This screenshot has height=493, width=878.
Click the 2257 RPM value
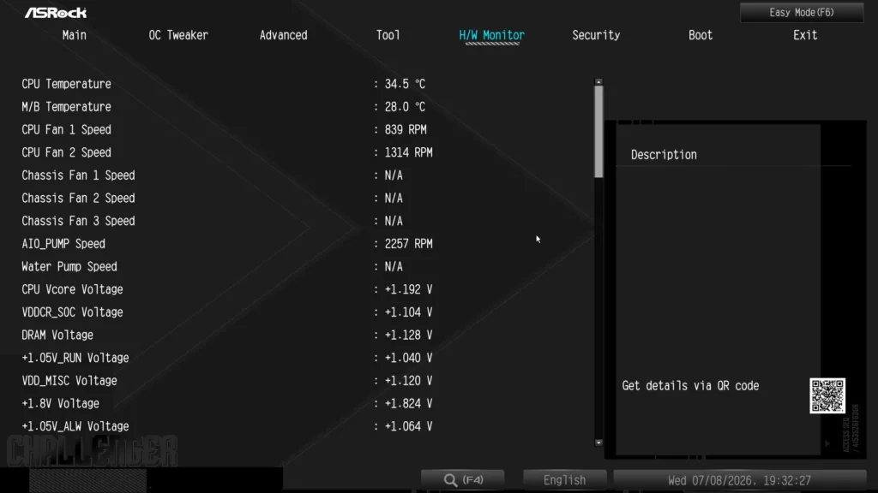pos(408,244)
